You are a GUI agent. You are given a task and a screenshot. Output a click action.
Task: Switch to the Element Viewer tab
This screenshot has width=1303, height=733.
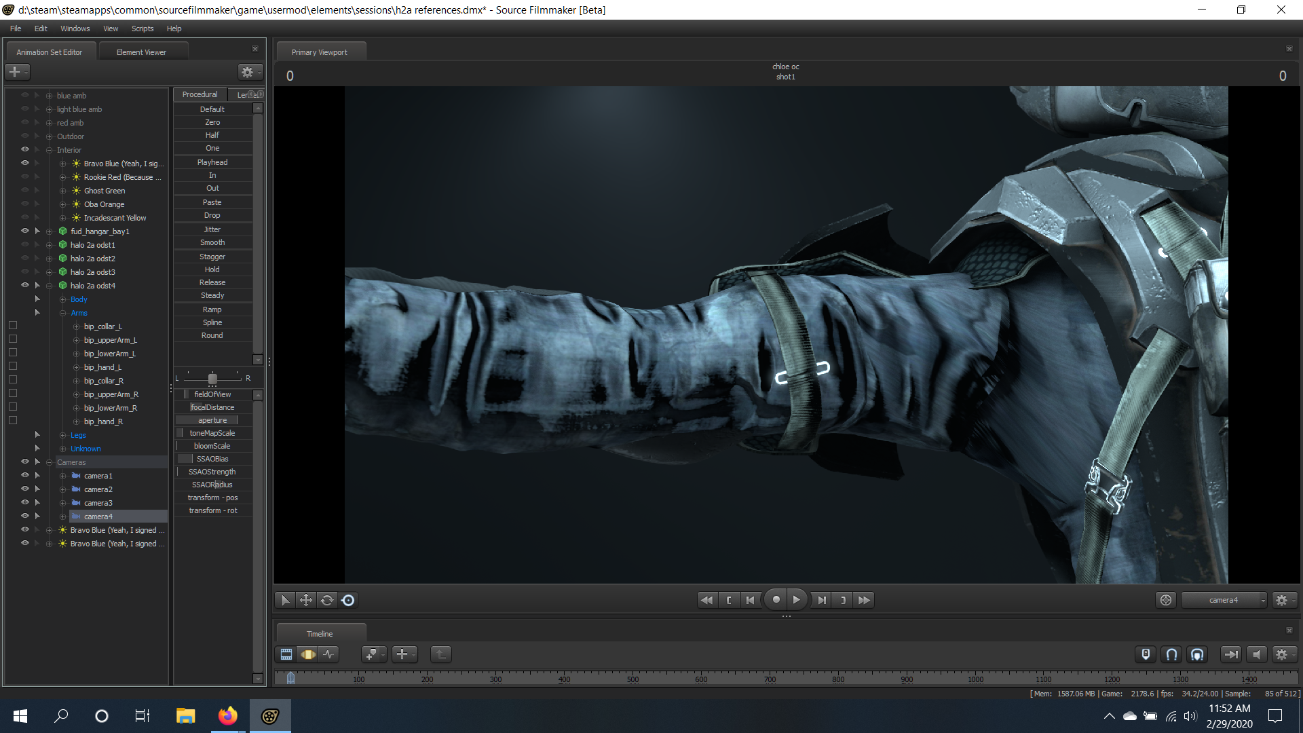click(x=141, y=52)
